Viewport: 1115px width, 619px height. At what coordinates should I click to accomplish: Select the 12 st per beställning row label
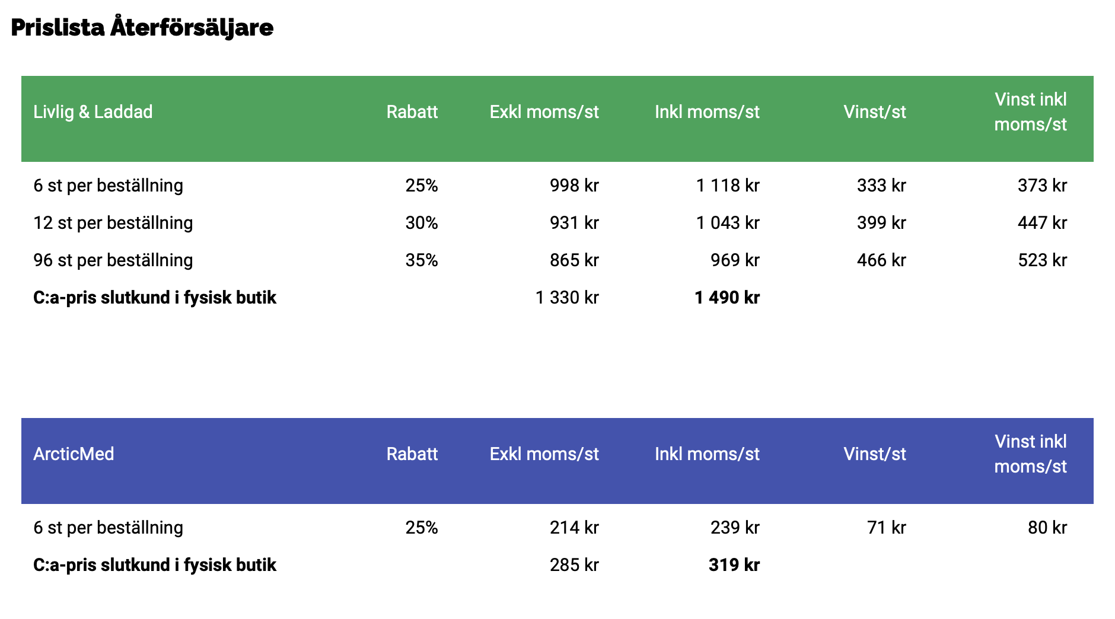coord(113,222)
